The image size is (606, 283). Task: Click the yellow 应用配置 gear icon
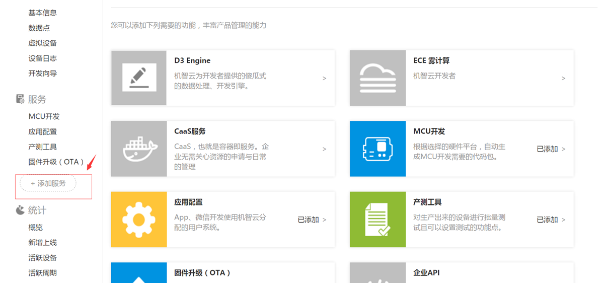tap(139, 220)
